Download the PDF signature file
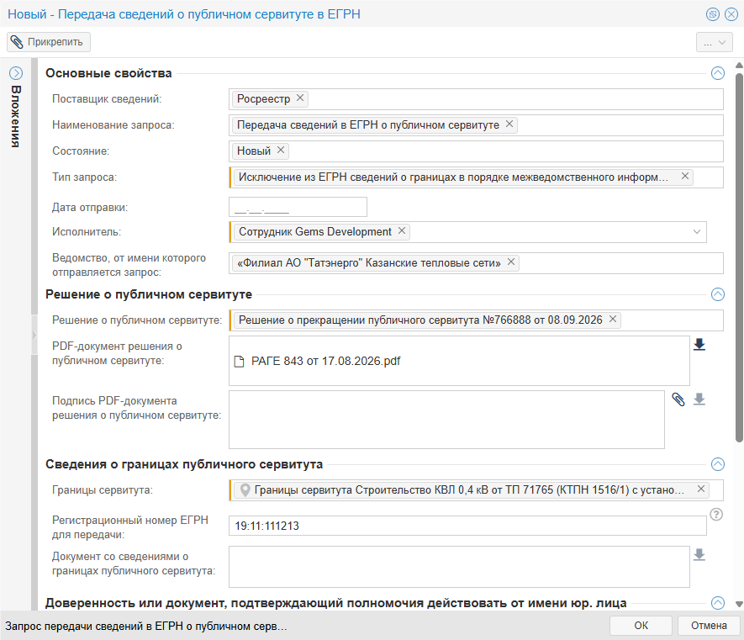This screenshot has width=744, height=640. (699, 399)
